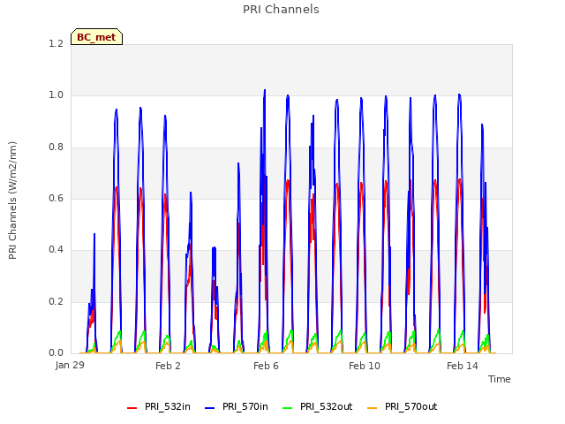Viewport: 565px width, 424px height.
Task: Click the 0.4 y-axis tick label
Action: tap(56, 249)
